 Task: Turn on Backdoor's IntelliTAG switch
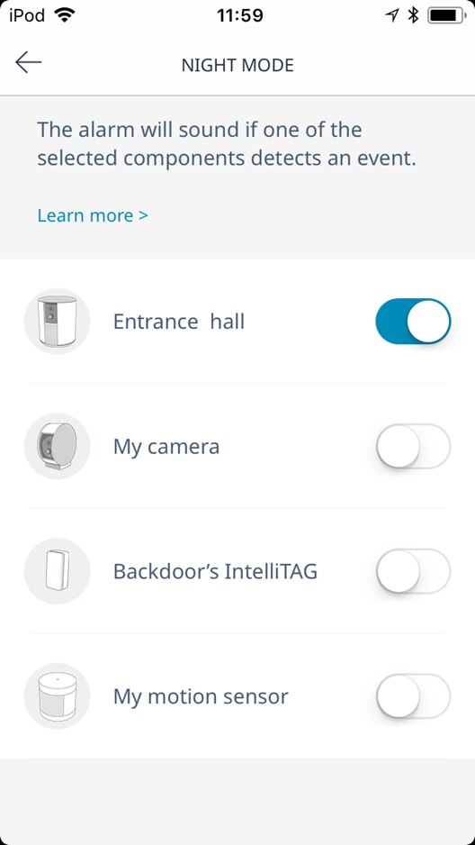coord(413,571)
